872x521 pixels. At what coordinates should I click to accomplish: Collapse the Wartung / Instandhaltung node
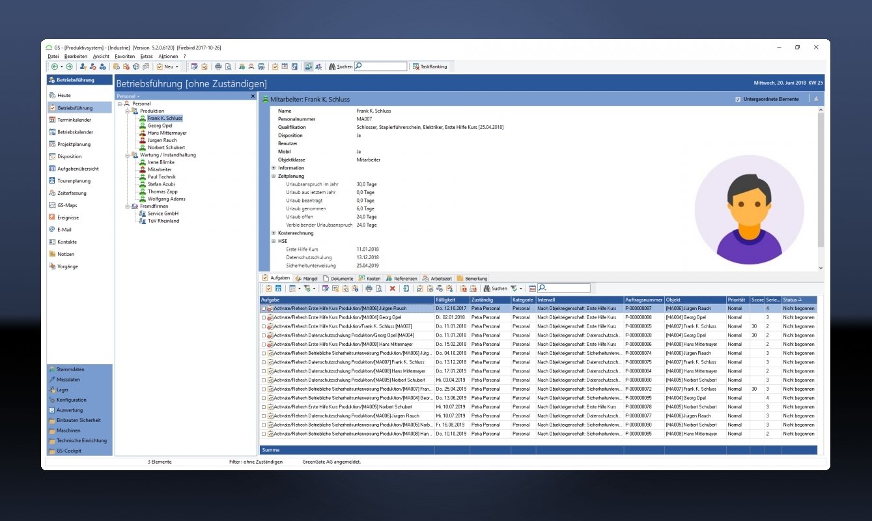coord(127,155)
